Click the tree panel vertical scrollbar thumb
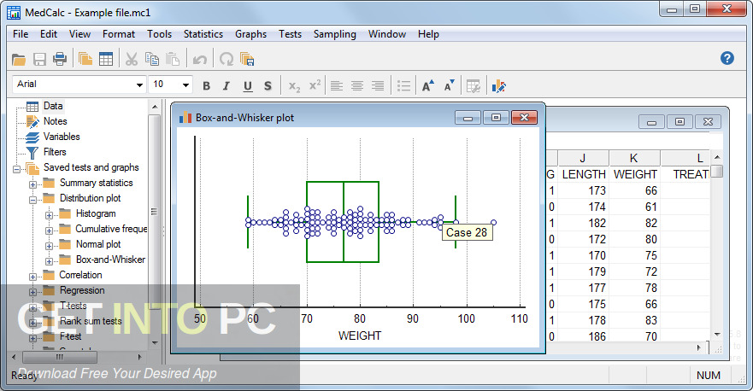Viewport: 753px width, 391px height. (x=154, y=211)
